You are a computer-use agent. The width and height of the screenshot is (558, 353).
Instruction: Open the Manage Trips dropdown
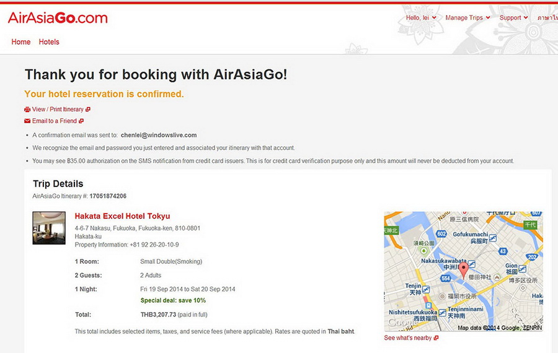[x=467, y=18]
